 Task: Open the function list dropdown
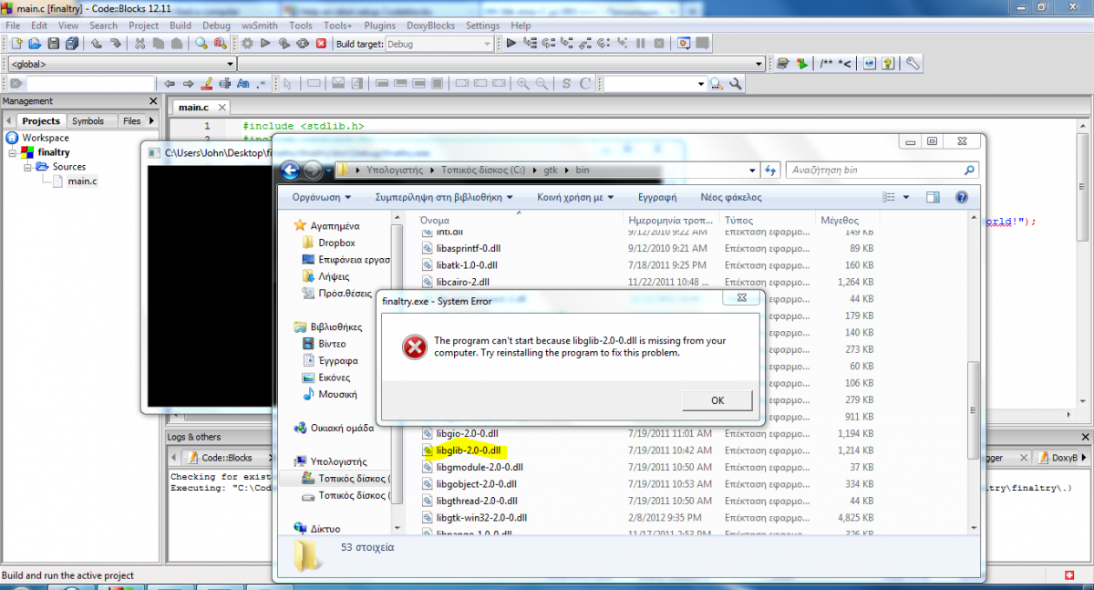coord(759,64)
